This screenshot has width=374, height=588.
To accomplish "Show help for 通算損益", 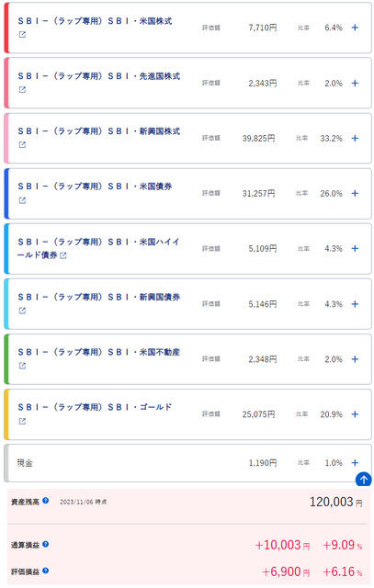I will pos(45,544).
